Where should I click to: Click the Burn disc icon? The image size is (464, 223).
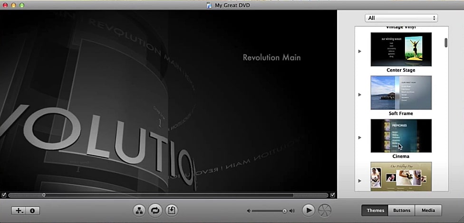coord(325,210)
